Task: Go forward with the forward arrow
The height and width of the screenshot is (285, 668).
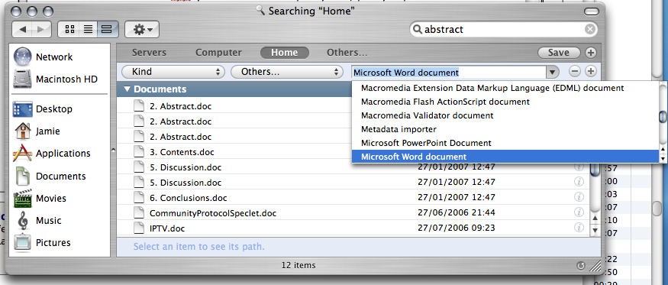Action: tap(41, 30)
